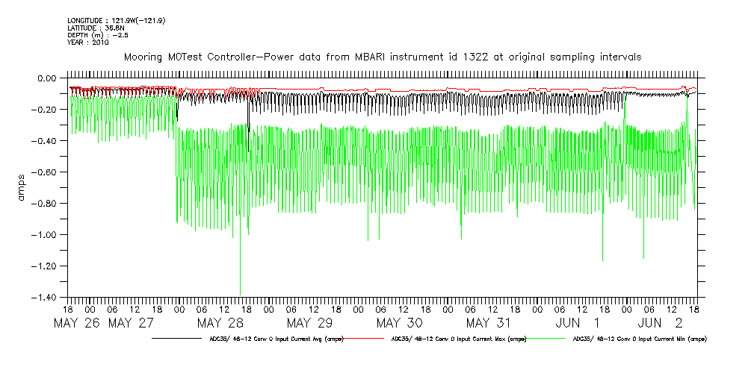Click the DEPTH (m) header line
Viewport: 754px width, 376px height.
(x=95, y=35)
